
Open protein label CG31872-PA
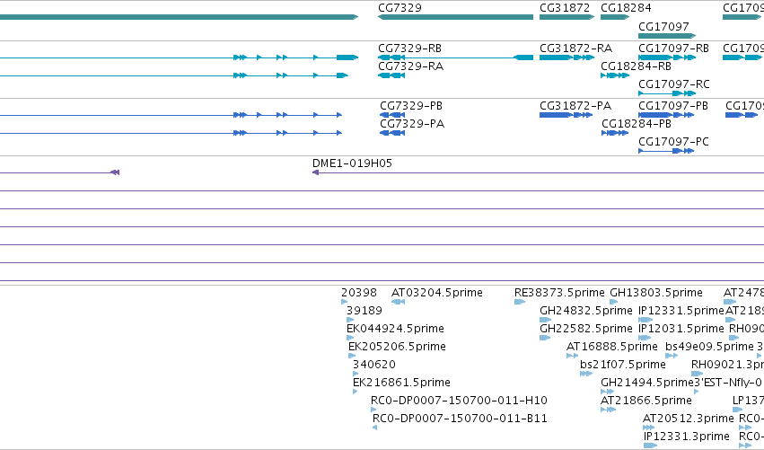(575, 106)
